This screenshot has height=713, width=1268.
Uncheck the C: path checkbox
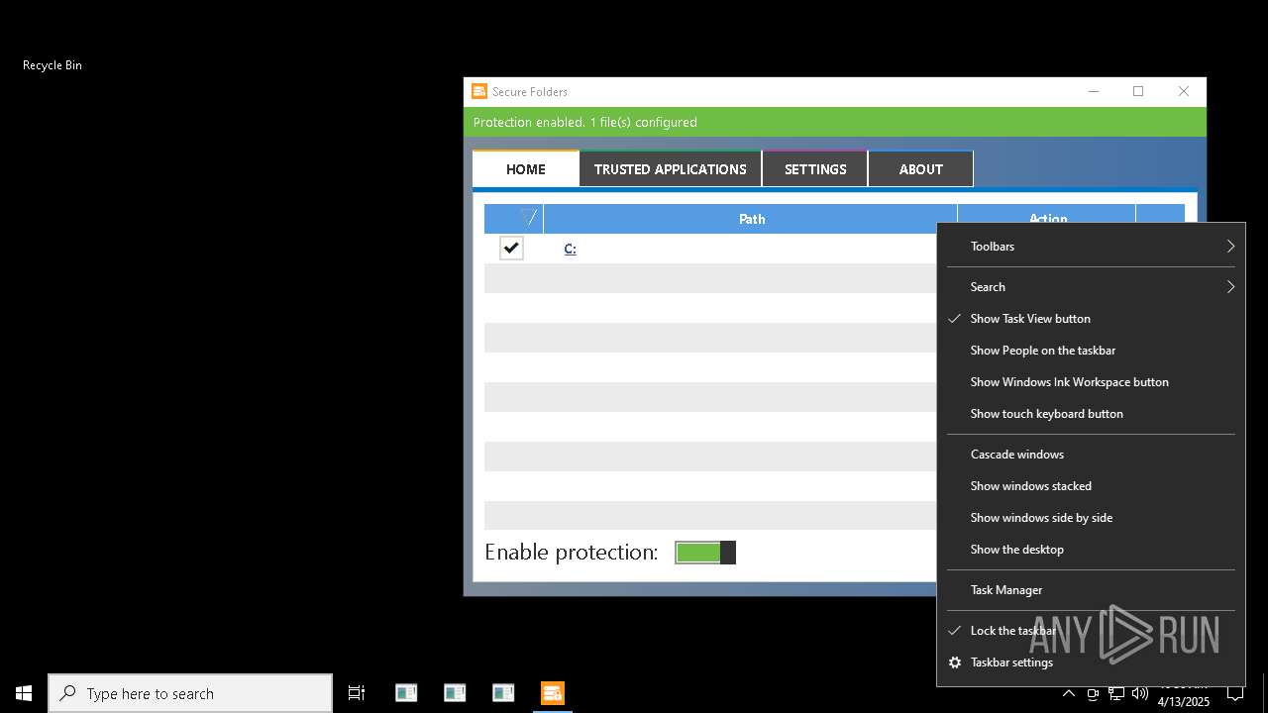click(x=511, y=248)
